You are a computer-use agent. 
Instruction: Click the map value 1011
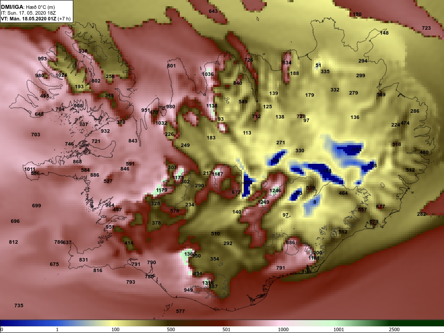click(30, 169)
